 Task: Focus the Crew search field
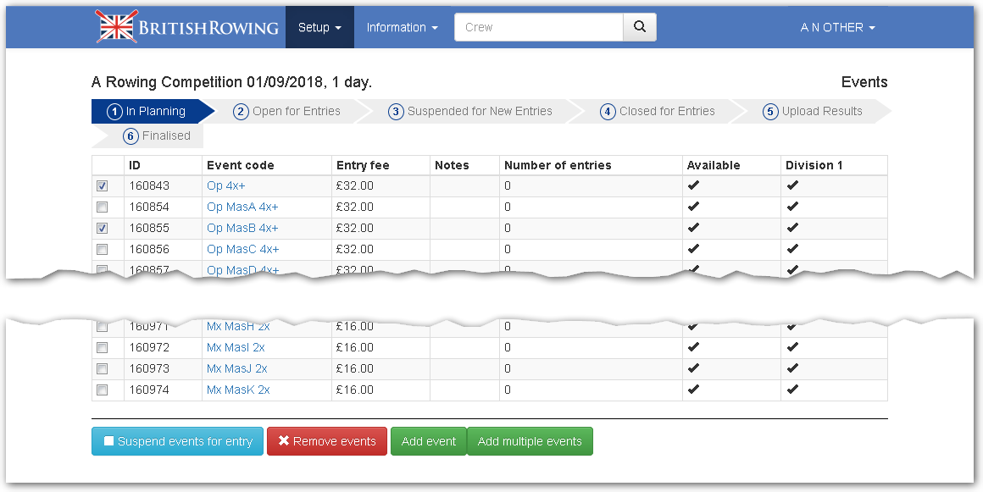point(539,27)
